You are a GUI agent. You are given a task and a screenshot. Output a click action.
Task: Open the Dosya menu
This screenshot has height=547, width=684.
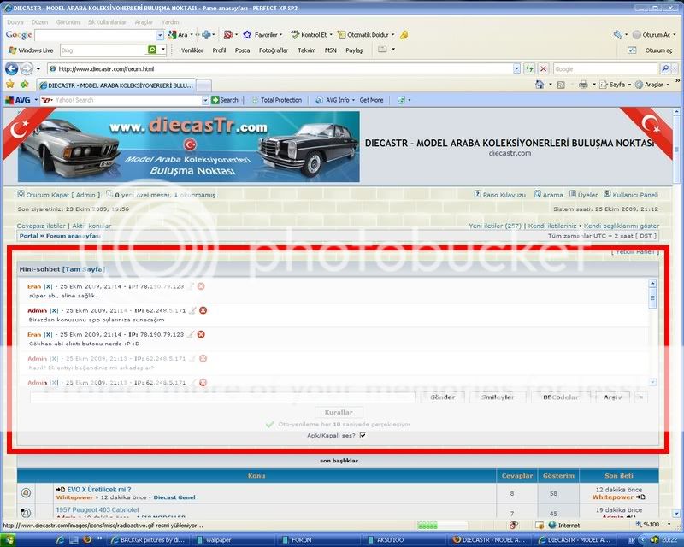(x=15, y=22)
